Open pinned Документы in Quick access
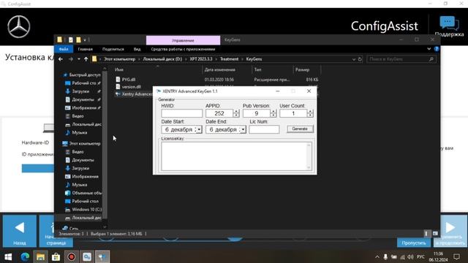The image size is (468, 263). (x=83, y=99)
